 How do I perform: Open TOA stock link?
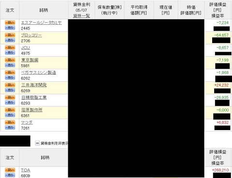(x=26, y=170)
